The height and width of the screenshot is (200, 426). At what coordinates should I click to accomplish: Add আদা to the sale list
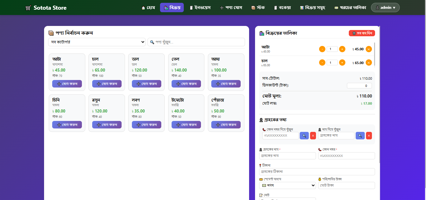pyautogui.click(x=226, y=84)
